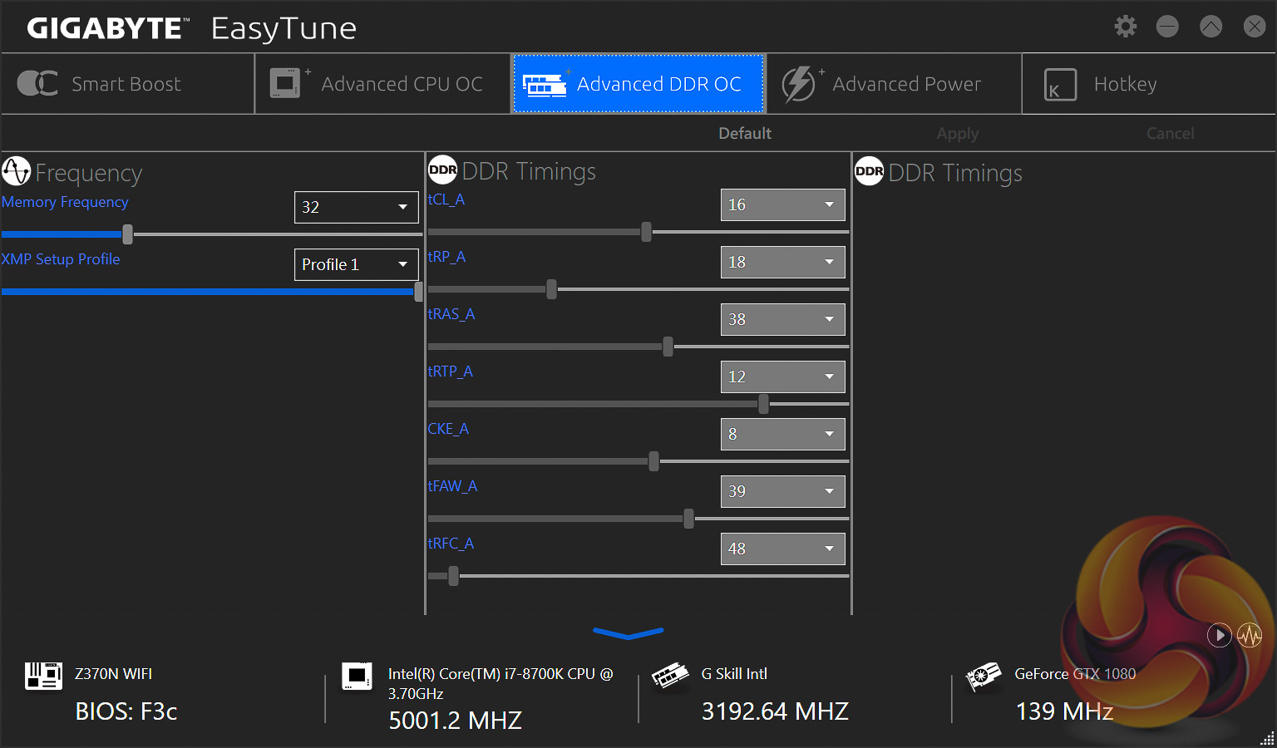The width and height of the screenshot is (1277, 748).
Task: Expand the panel using the blue chevron
Action: coord(629,633)
